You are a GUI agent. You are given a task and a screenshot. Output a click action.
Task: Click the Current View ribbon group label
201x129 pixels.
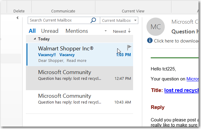(133, 11)
